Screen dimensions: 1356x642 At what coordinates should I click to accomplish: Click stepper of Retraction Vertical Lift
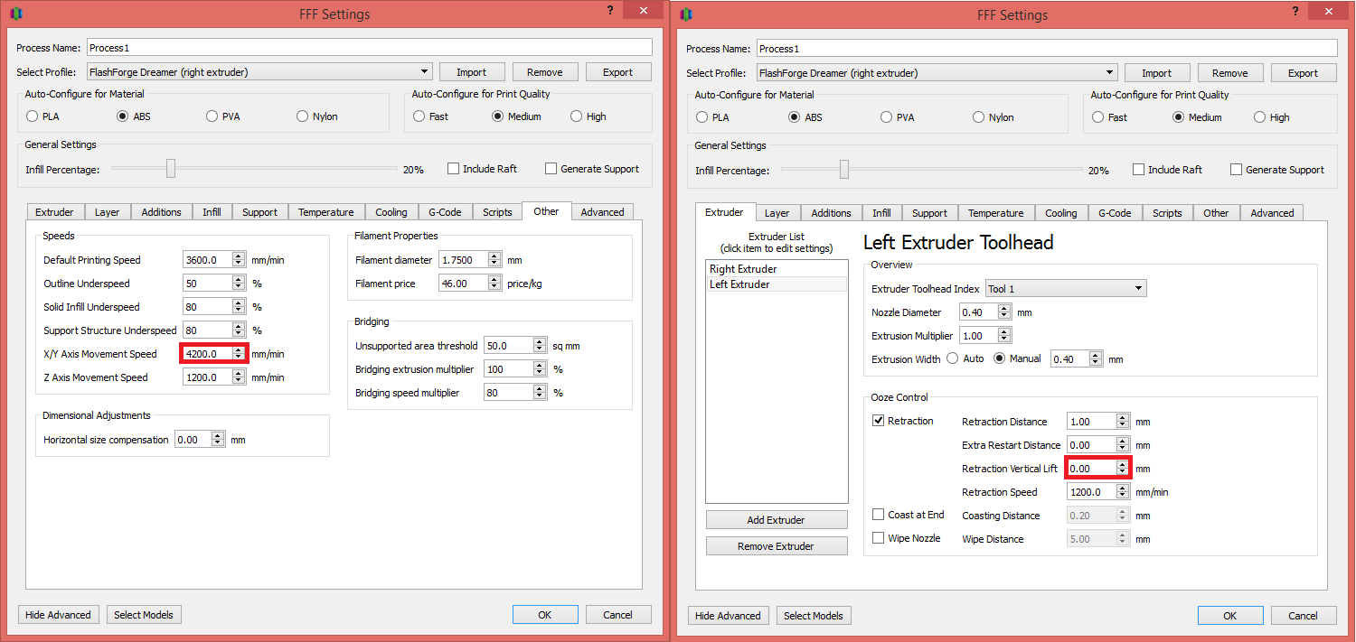click(x=1123, y=469)
